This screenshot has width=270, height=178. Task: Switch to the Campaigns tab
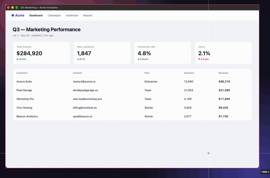[x=54, y=16]
